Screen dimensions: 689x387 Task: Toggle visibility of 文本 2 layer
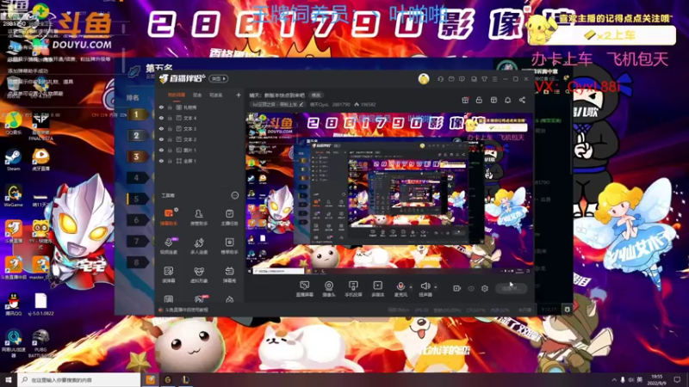pos(161,139)
